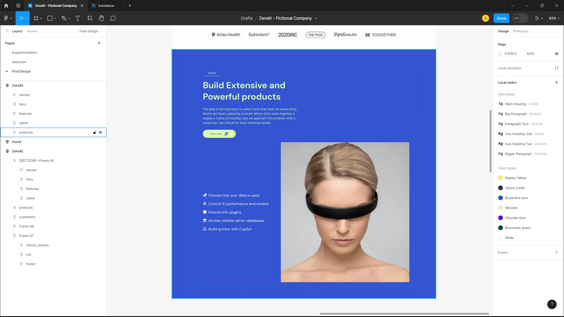Add a new page

(x=99, y=43)
